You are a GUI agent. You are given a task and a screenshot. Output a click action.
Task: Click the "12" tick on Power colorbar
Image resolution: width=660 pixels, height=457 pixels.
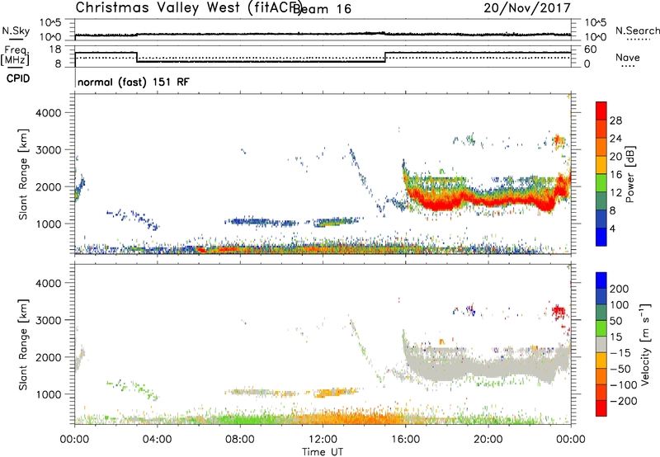click(x=615, y=192)
